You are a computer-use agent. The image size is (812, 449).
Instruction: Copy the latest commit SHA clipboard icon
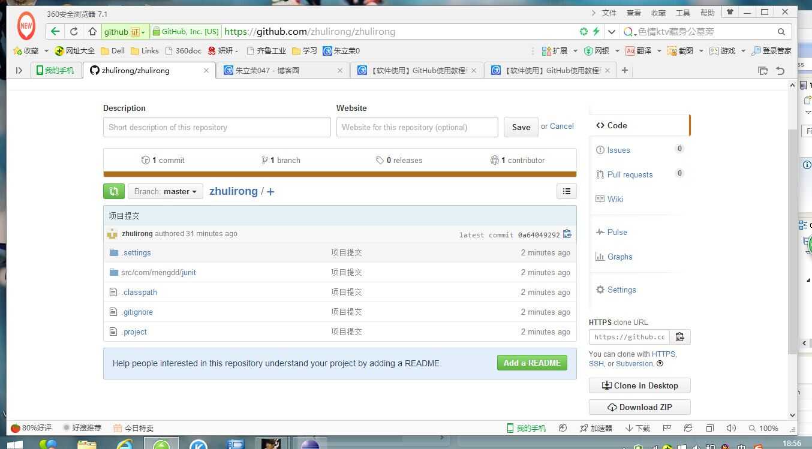567,234
